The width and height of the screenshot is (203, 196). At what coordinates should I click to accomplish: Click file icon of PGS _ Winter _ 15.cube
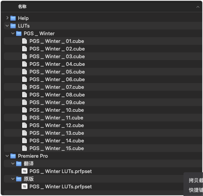click(25, 149)
